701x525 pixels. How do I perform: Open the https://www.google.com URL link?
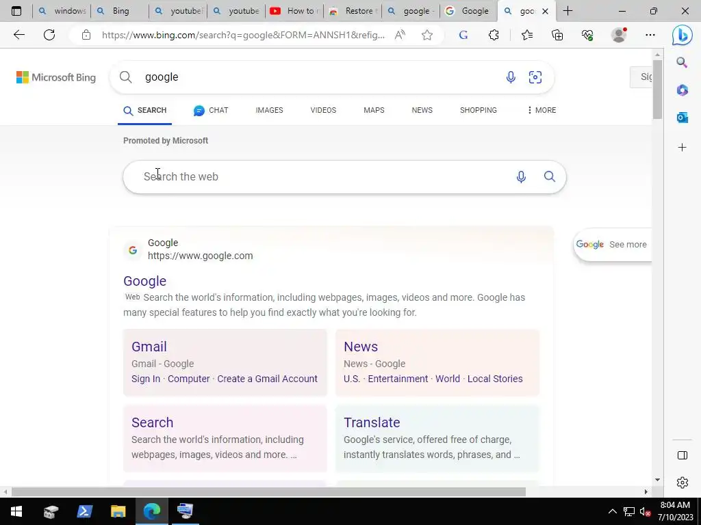click(201, 256)
